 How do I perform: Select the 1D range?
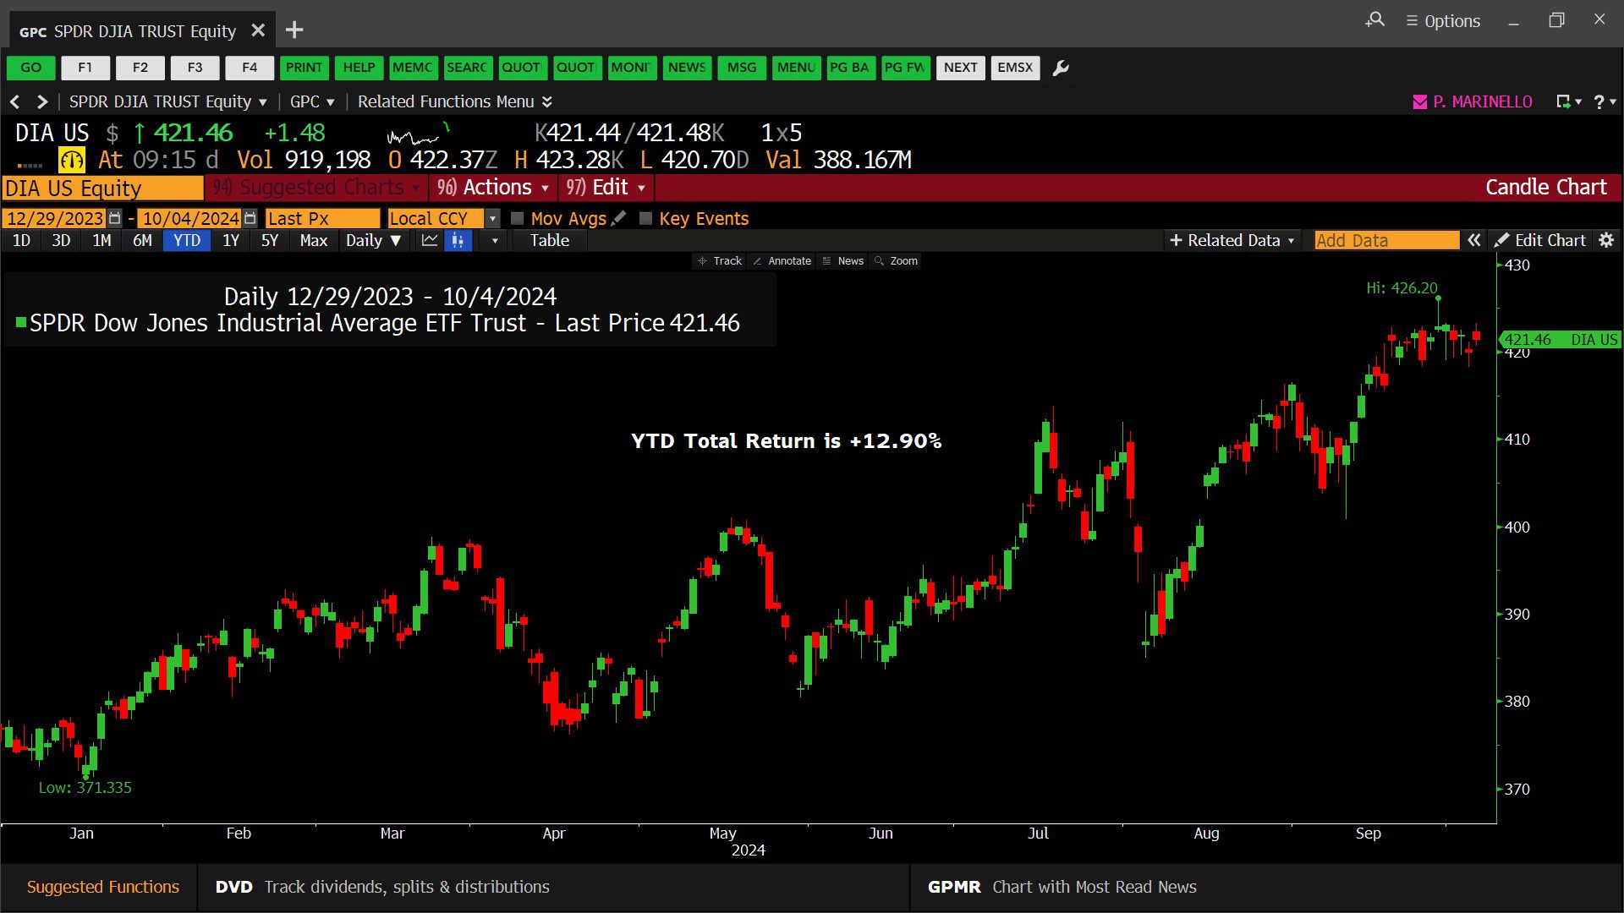click(21, 240)
